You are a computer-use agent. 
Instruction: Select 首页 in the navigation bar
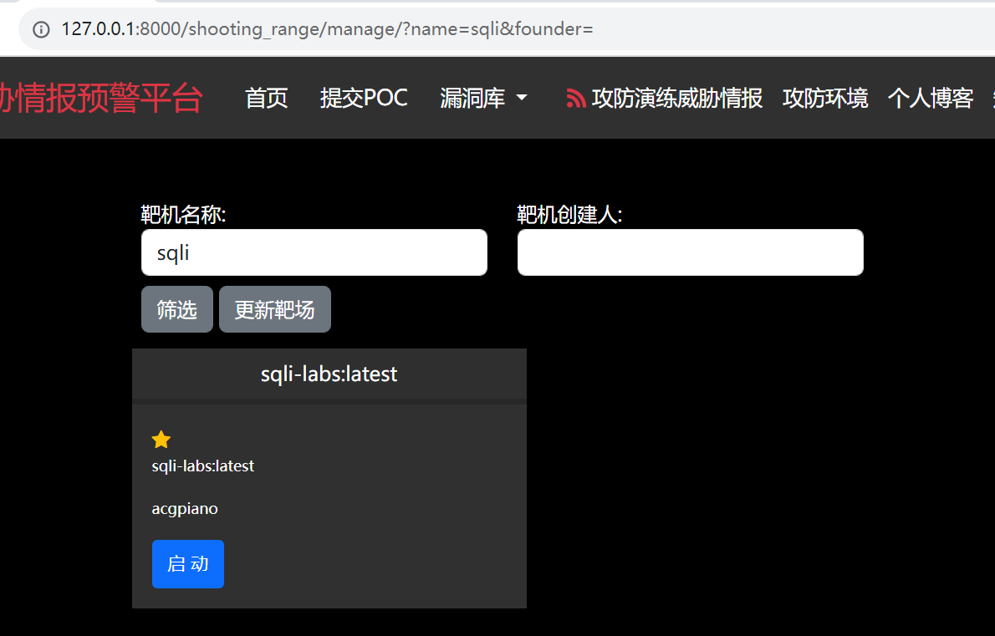(x=265, y=98)
